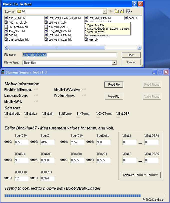Viewport: 170px width, 203px height.
Task: Focus the SpgY03V field at 0000
Action: coord(21,142)
